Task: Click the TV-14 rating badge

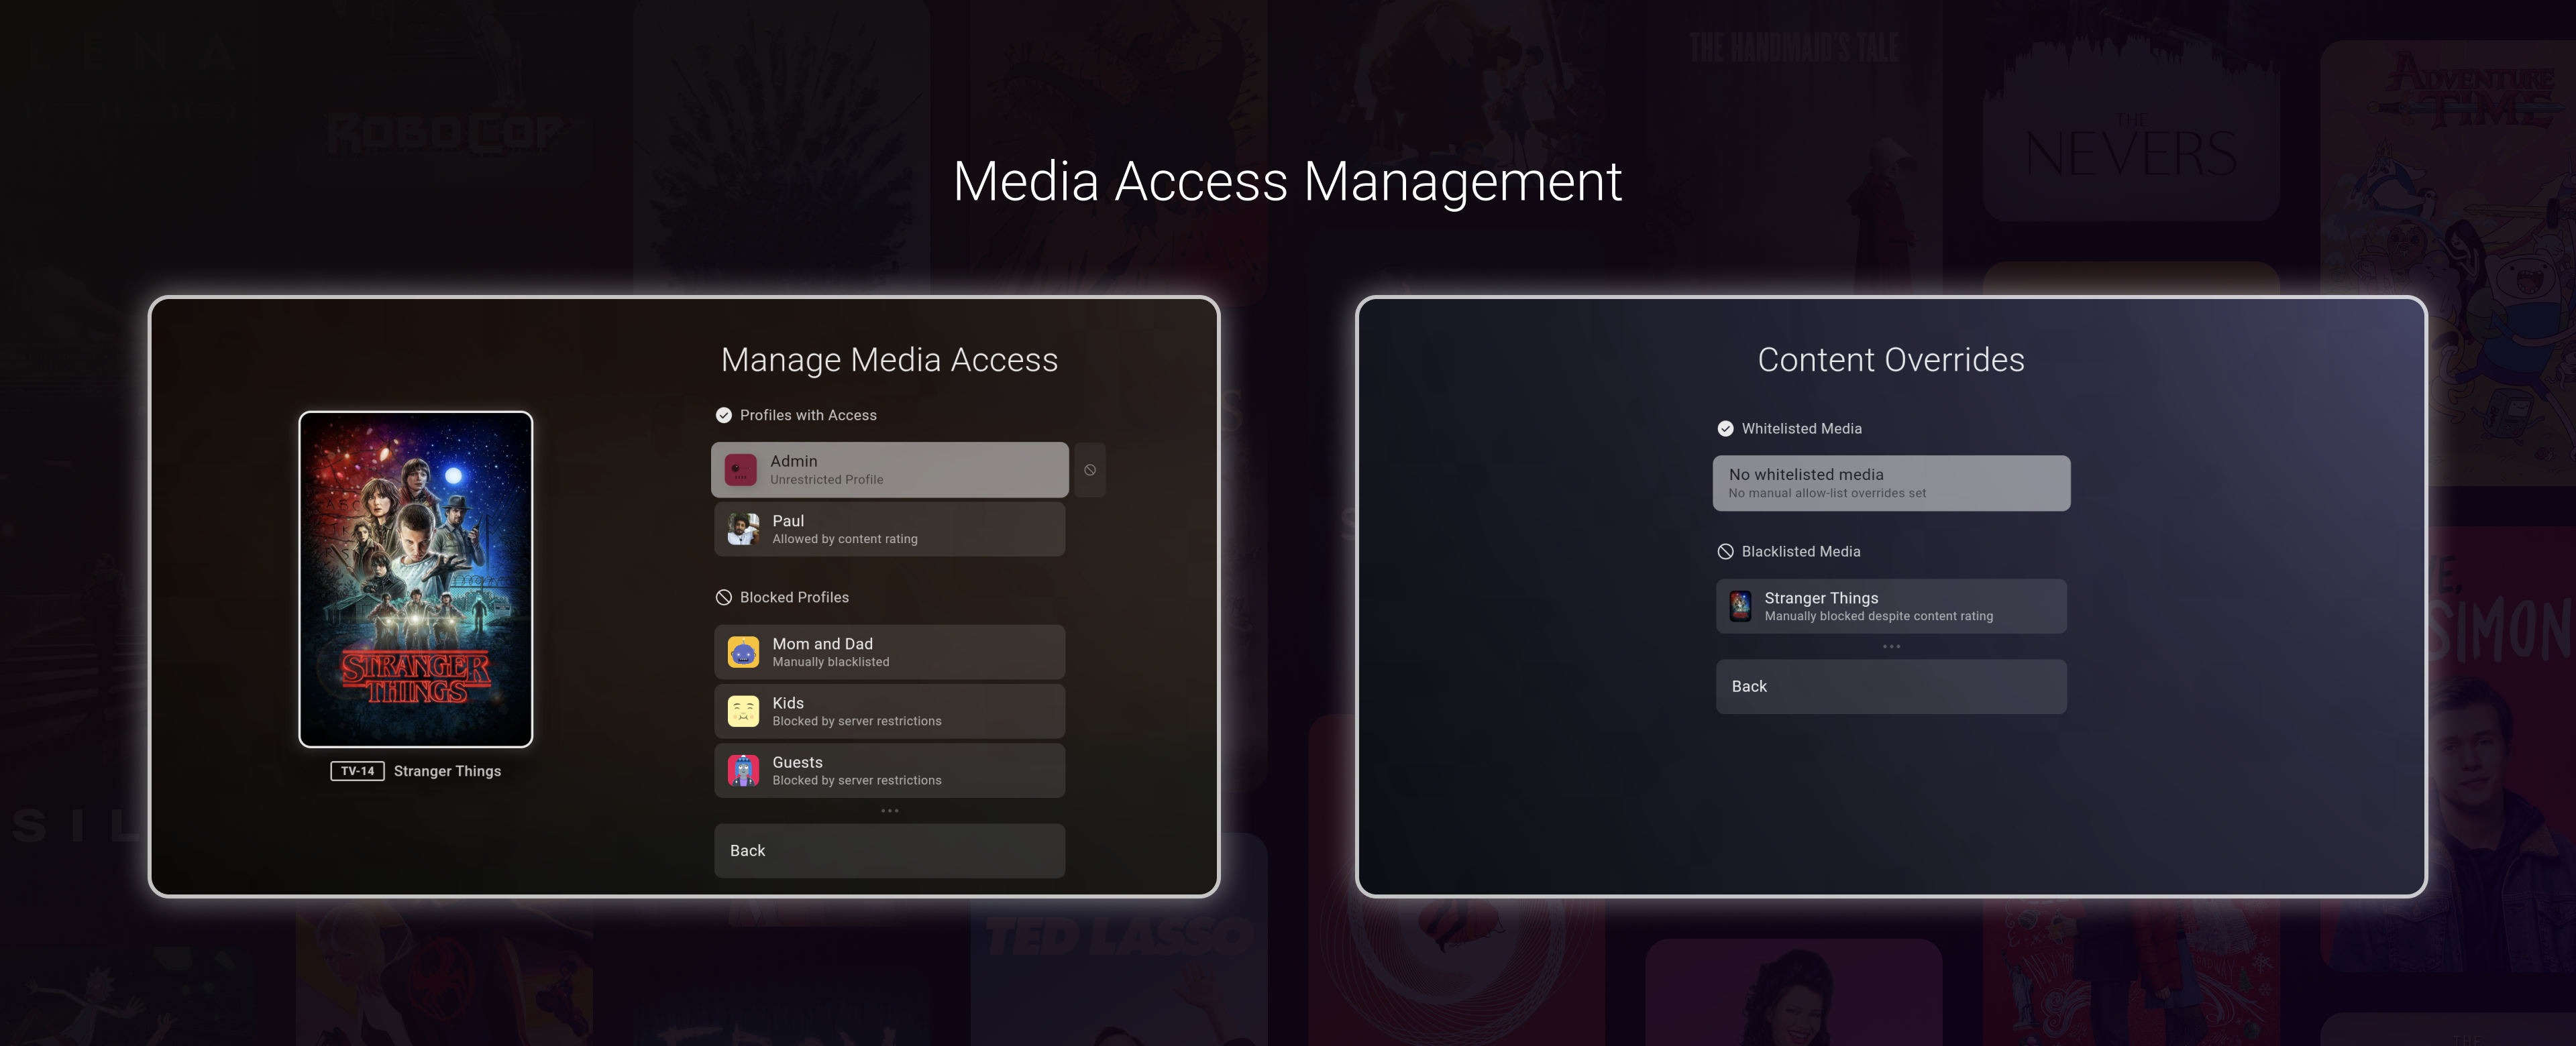Action: pyautogui.click(x=358, y=771)
